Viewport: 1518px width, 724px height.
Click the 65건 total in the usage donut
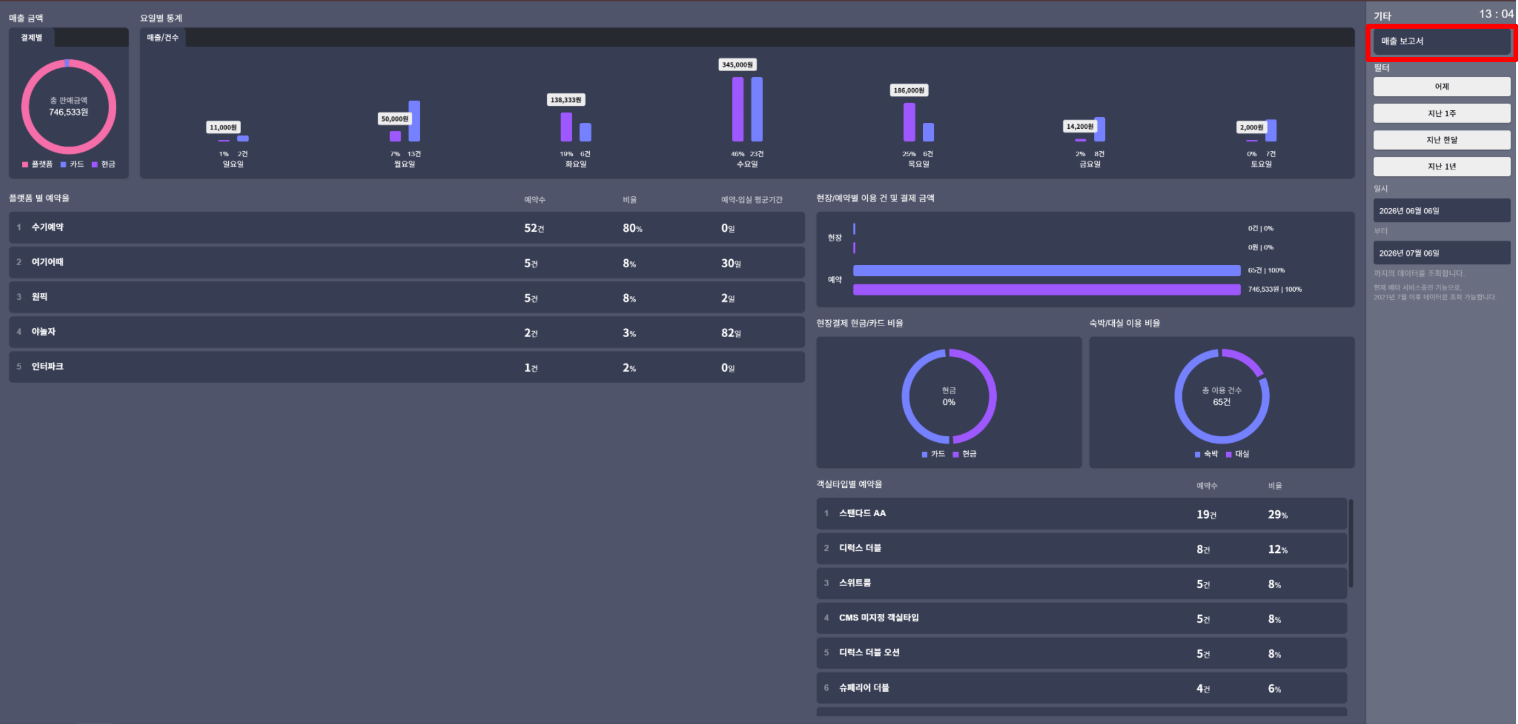[1222, 402]
